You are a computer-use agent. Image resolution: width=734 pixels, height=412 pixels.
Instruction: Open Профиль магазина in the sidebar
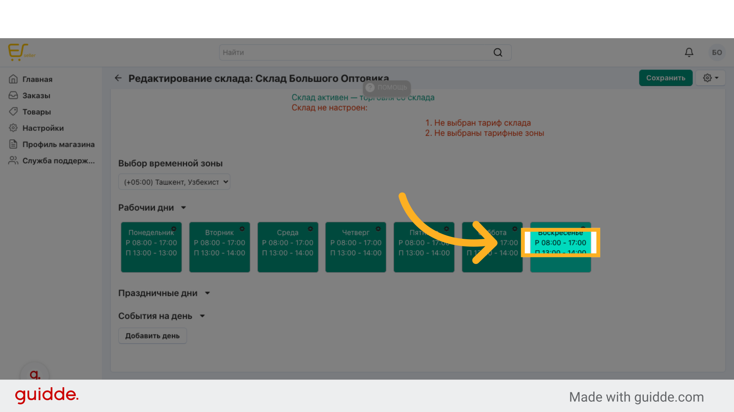point(58,145)
